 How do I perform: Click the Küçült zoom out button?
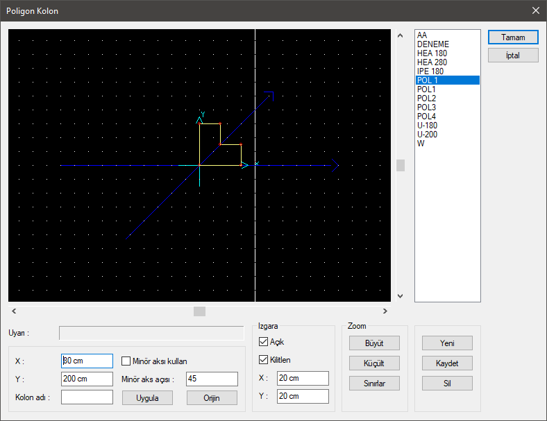(374, 363)
